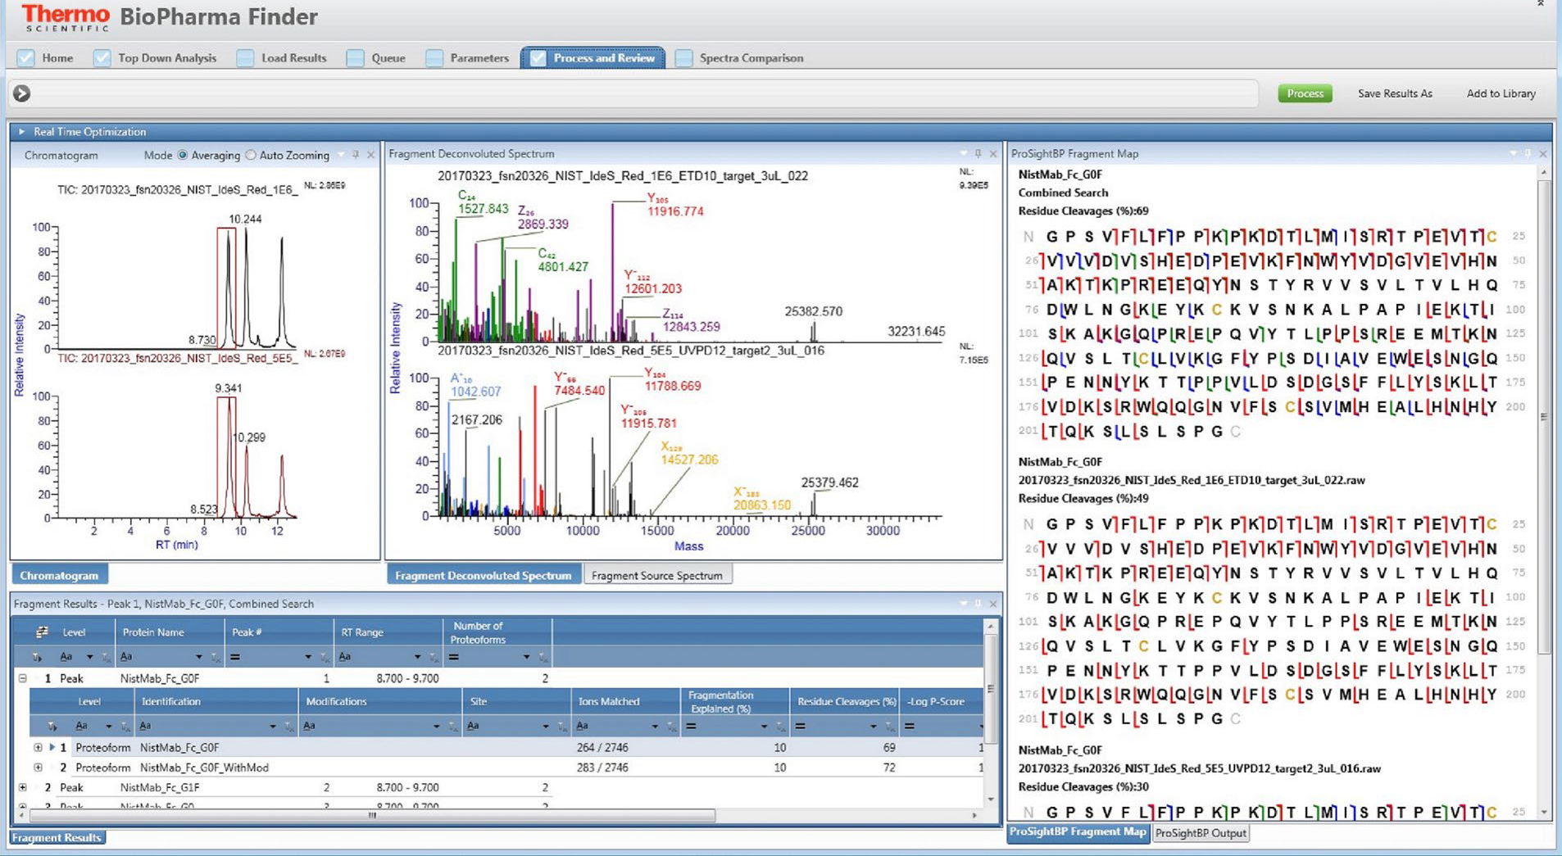
Task: Clear the Identification column filter
Action: [x=288, y=727]
